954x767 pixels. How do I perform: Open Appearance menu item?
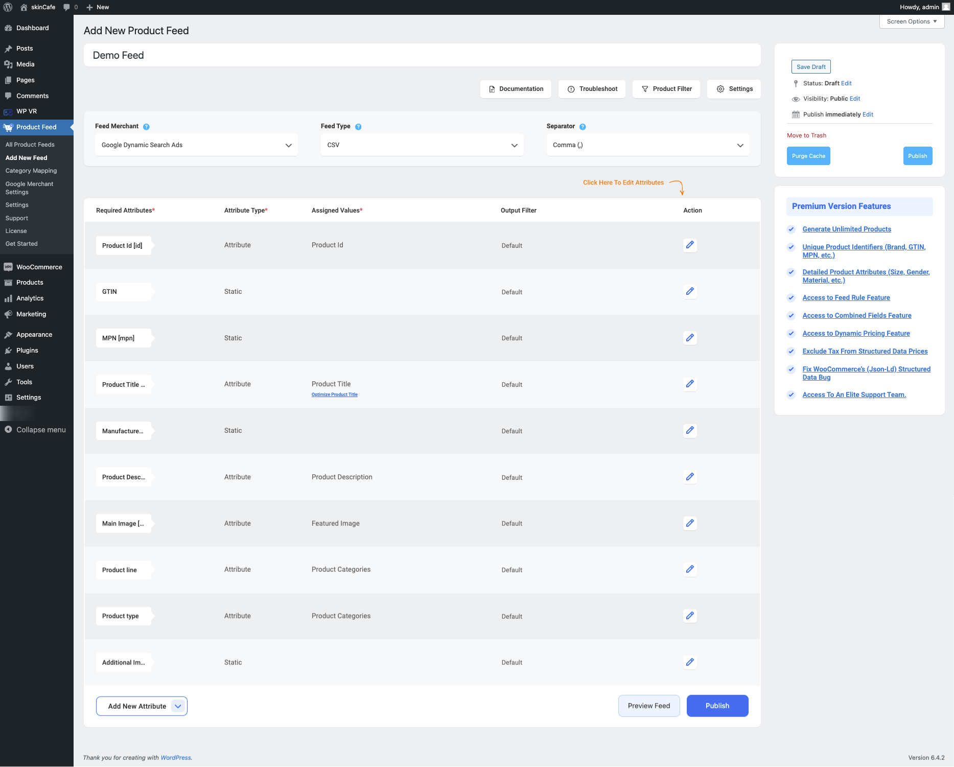coord(37,335)
